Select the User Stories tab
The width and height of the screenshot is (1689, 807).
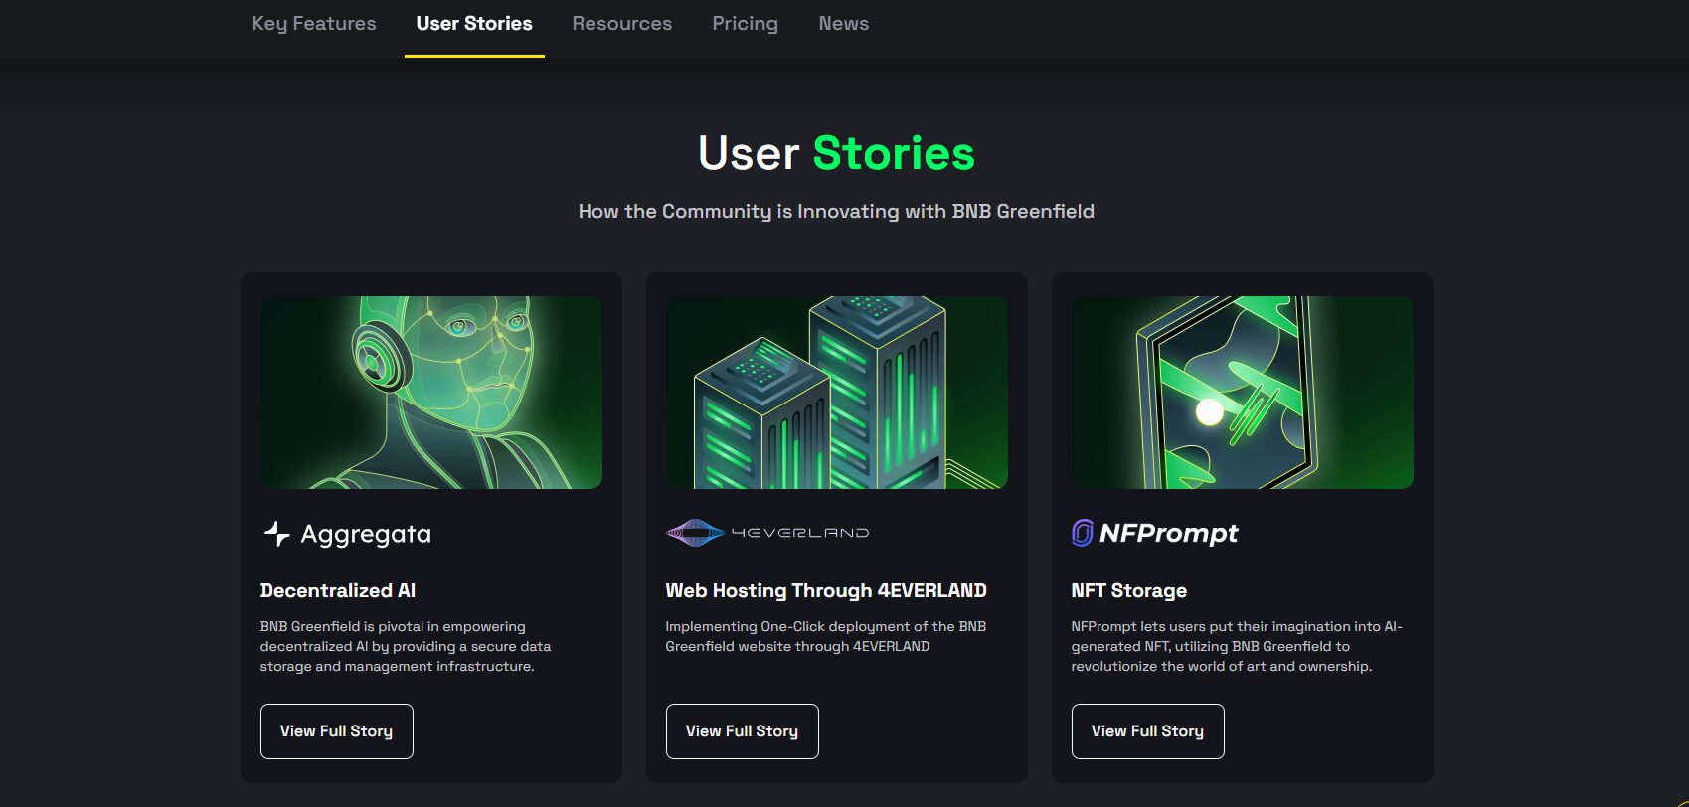tap(474, 24)
